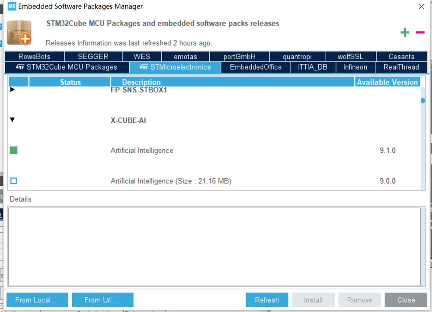Image resolution: width=432 pixels, height=312 pixels.
Task: Click the From Local ... button
Action: [x=37, y=300]
